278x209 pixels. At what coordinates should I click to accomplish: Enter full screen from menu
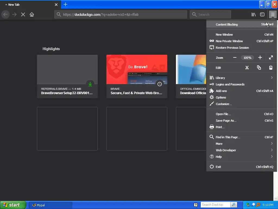tap(271, 58)
